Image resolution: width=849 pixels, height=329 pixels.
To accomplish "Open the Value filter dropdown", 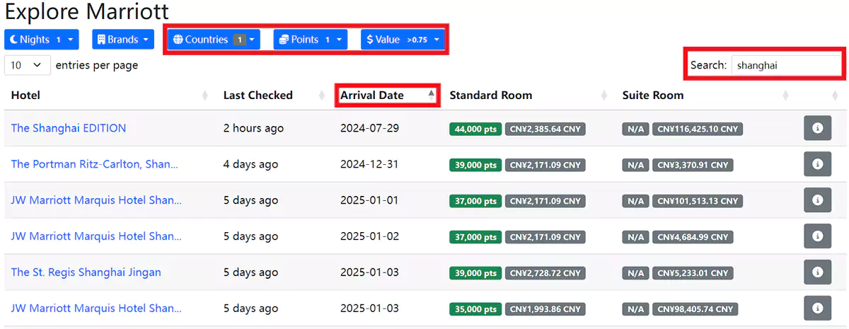I will pyautogui.click(x=403, y=40).
